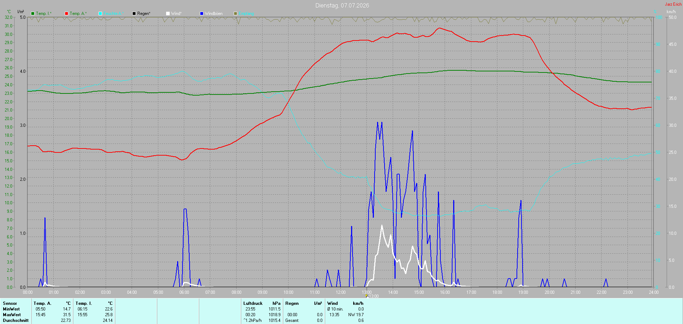Click the 'Ø 10 min.' label in the Wind column
Image resolution: width=683 pixels, height=324 pixels.
(x=335, y=309)
